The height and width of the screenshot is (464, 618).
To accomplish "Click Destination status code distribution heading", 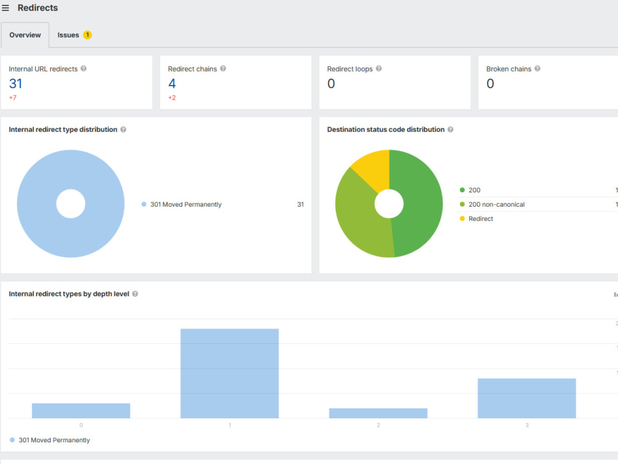I will pos(386,129).
